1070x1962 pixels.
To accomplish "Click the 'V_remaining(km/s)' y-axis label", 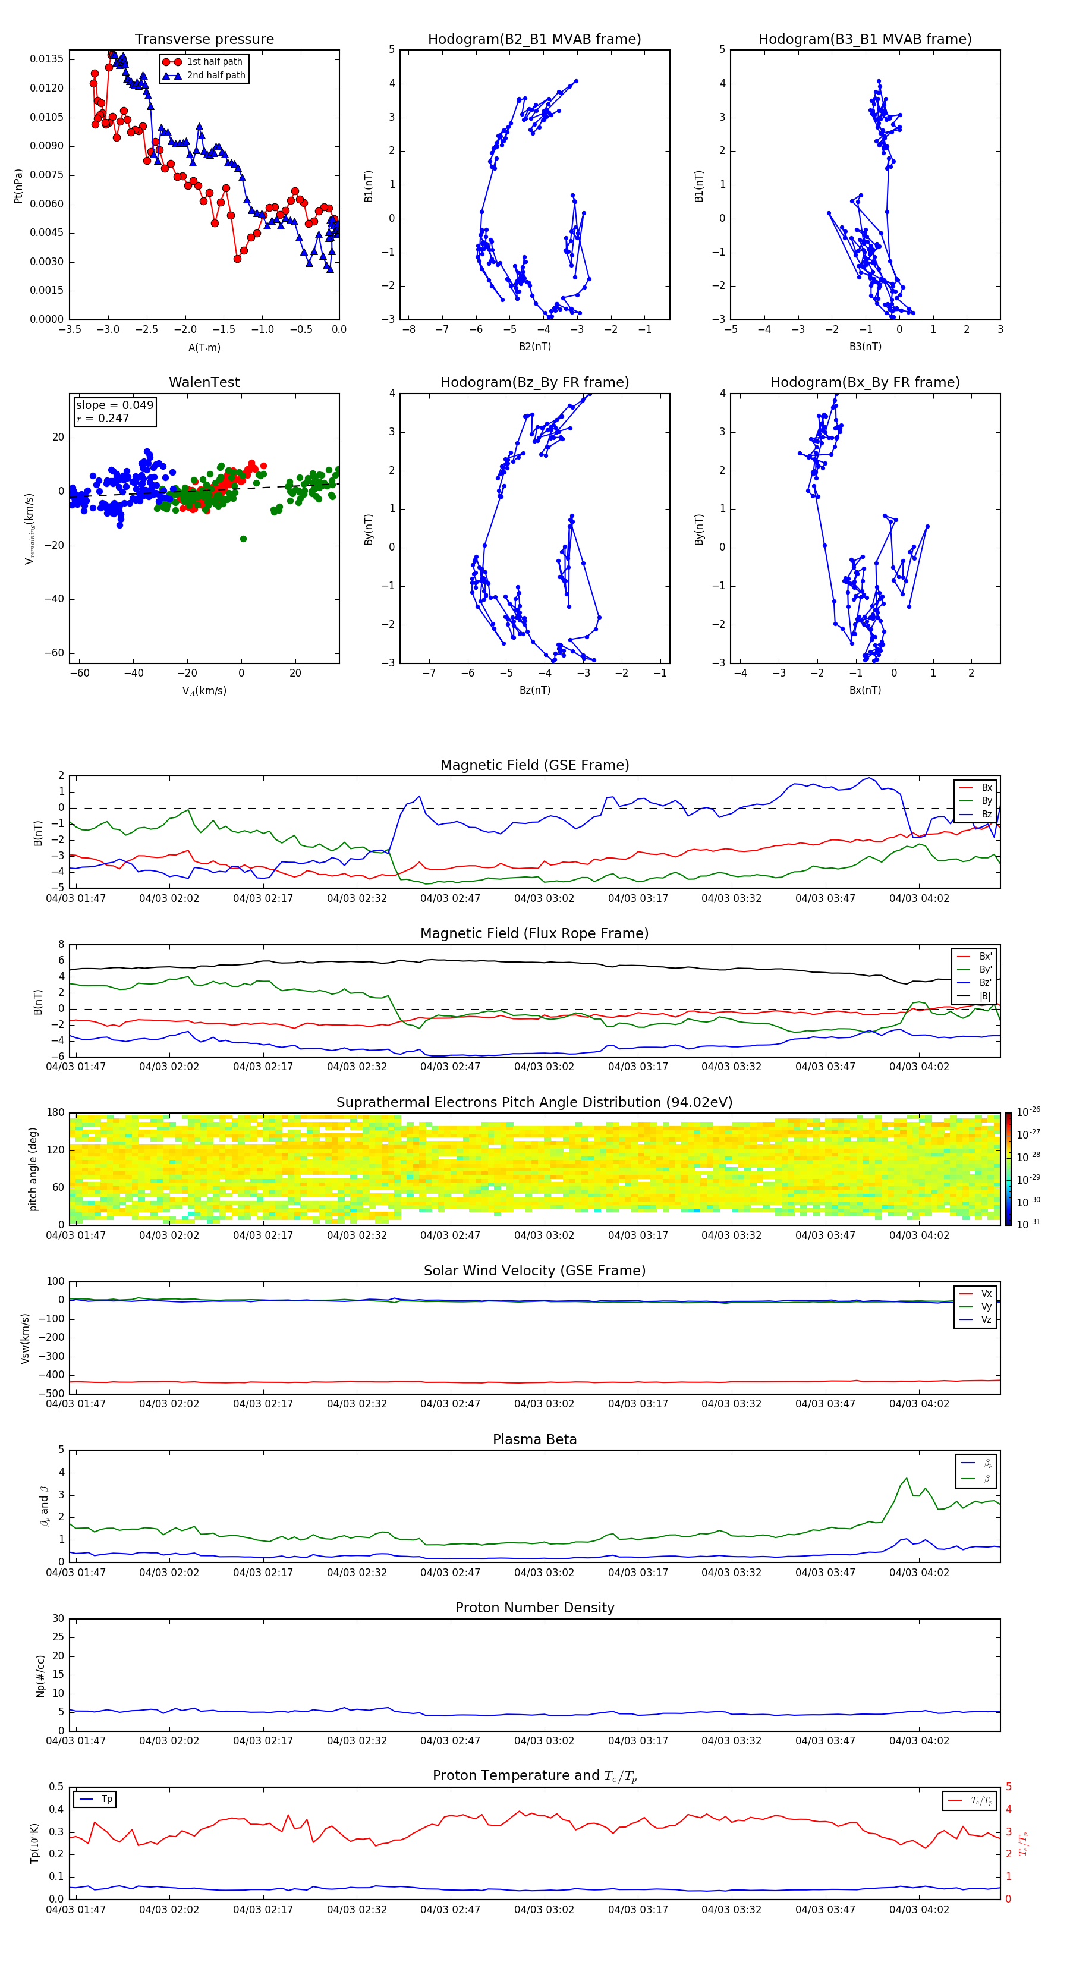I will pos(29,528).
